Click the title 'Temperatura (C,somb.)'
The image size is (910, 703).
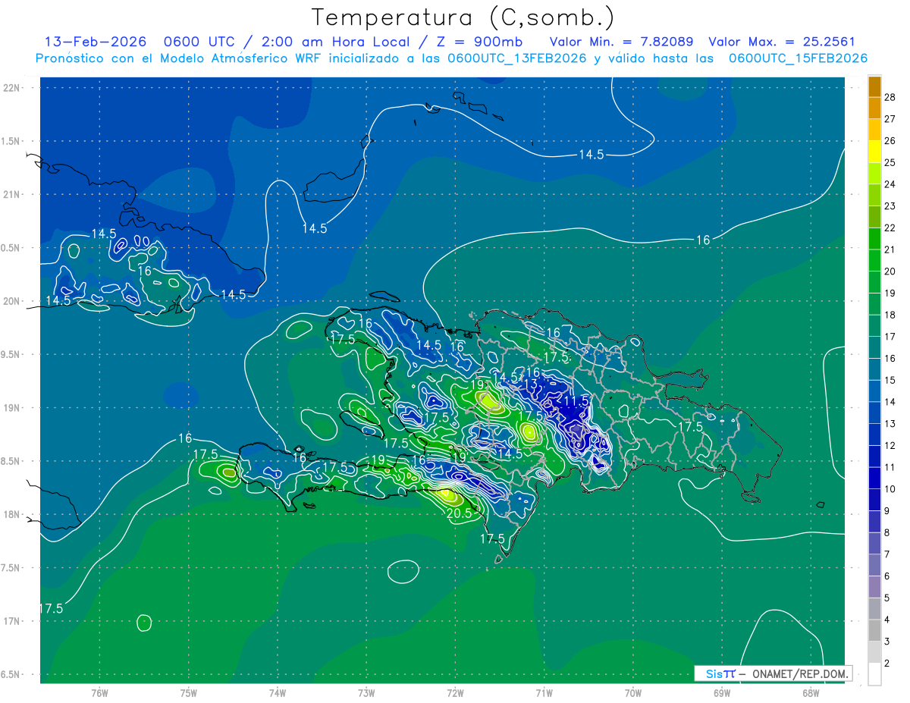(x=463, y=17)
